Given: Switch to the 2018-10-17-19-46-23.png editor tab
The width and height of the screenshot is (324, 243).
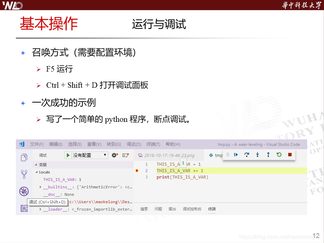Looking at the screenshot, I should click(169, 155).
